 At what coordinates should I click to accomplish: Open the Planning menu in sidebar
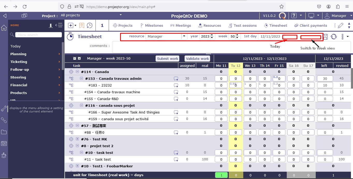coord(18,54)
